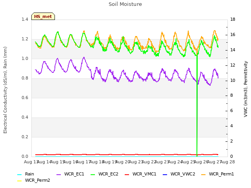Click the red WCR_VMC1 legend swatch

click(x=127, y=174)
